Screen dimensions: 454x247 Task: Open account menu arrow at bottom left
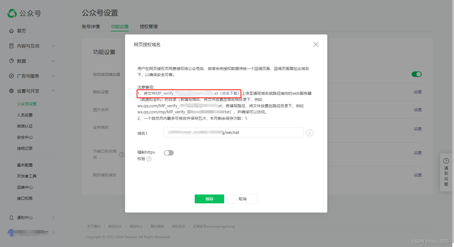[x=53, y=233]
